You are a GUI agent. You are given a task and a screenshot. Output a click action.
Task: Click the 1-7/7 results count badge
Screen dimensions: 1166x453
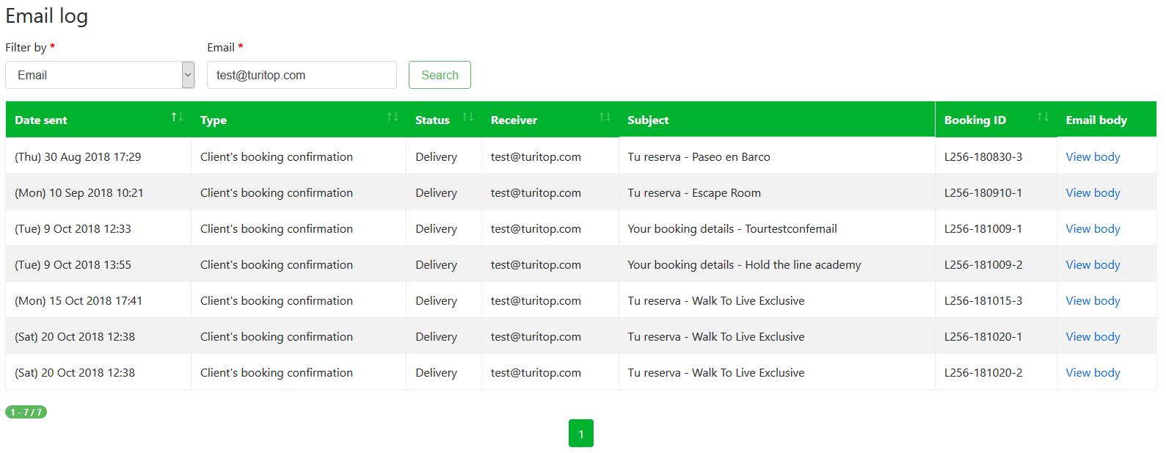point(26,413)
